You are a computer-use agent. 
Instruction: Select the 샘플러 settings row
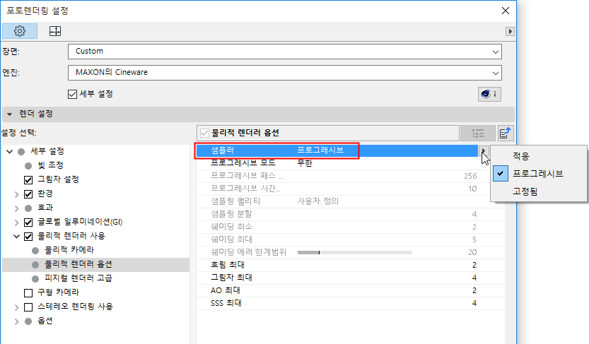tap(337, 150)
